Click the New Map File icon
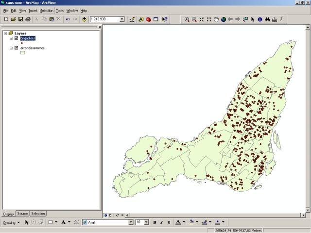Screen dimensions: 311x233 (6, 19)
